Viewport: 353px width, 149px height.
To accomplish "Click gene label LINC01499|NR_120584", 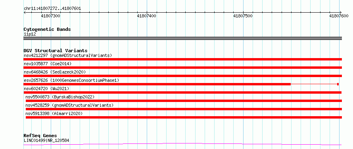I will [x=46, y=140].
